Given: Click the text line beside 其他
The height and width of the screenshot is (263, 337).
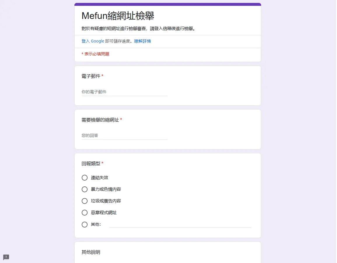Looking at the screenshot, I should point(180,224).
